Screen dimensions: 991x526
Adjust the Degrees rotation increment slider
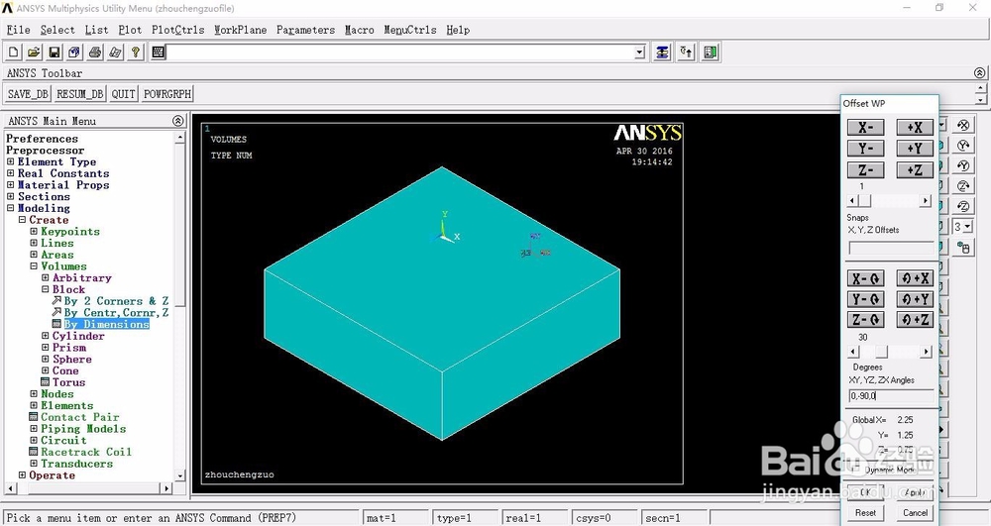(x=889, y=352)
